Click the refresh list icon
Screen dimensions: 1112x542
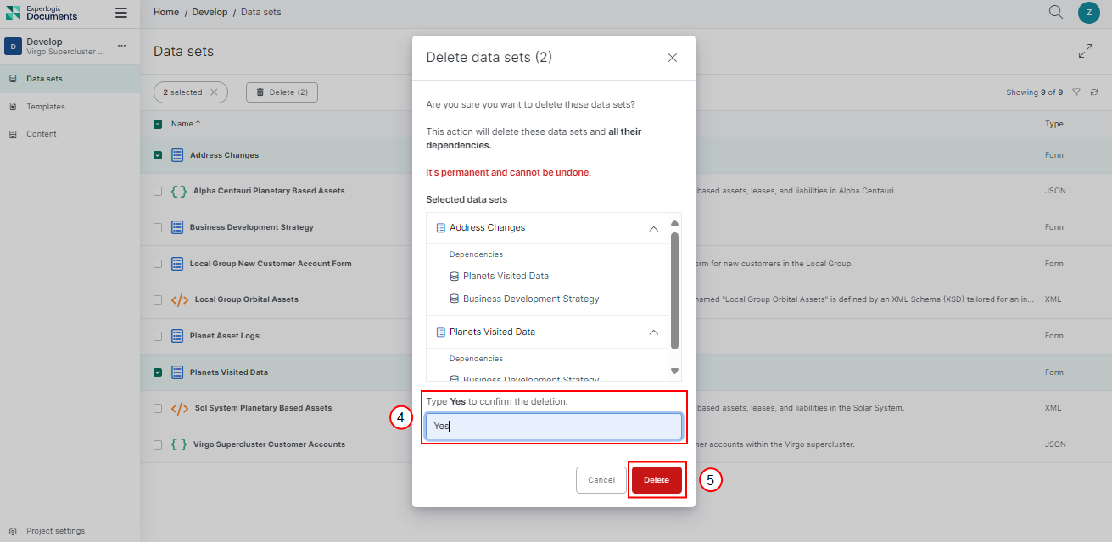[x=1094, y=92]
